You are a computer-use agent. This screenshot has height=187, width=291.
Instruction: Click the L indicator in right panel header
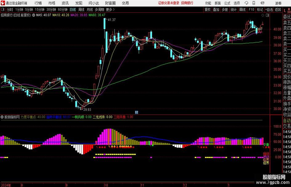point(285,11)
